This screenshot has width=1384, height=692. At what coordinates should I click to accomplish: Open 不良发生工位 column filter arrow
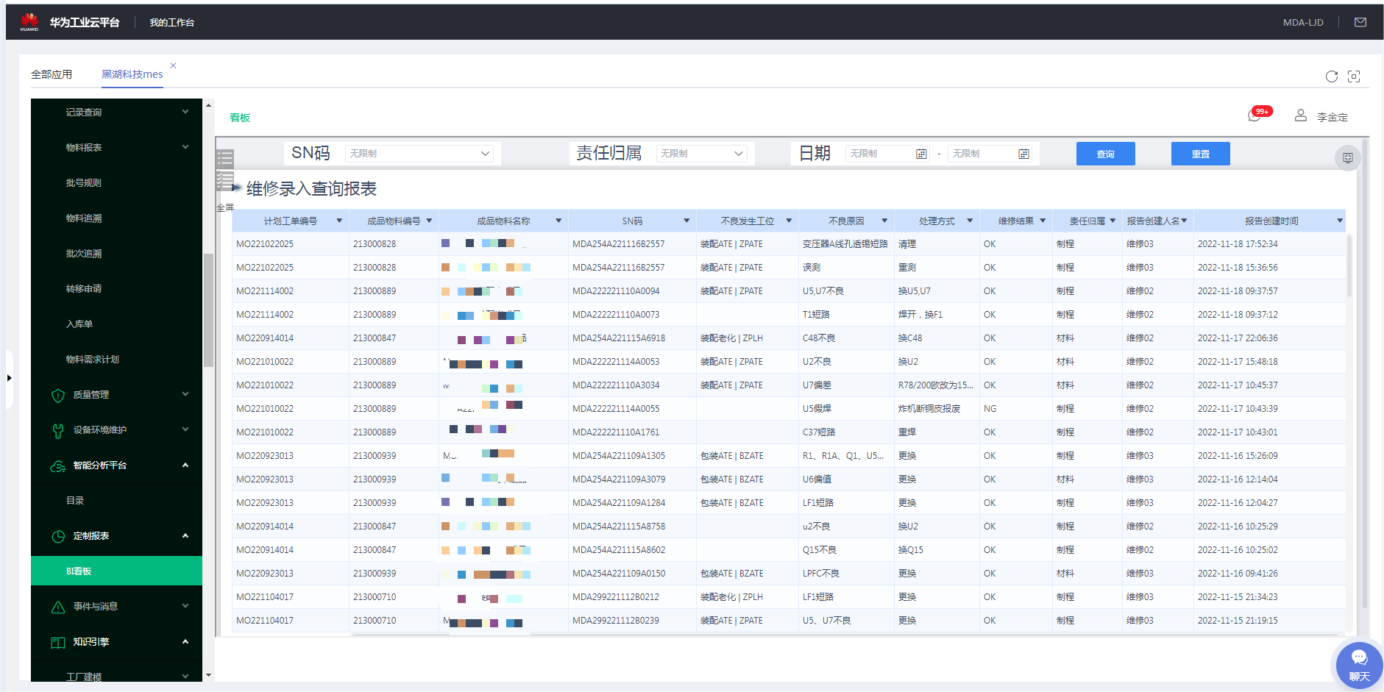point(789,221)
